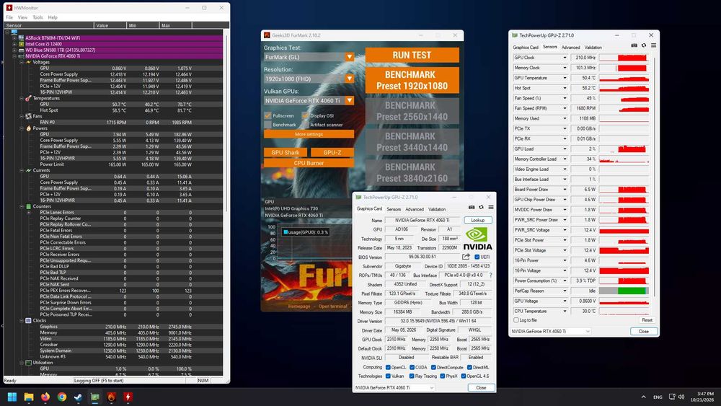
Task: Click camera icon in the GPU-Z Sensors window
Action: (634, 45)
